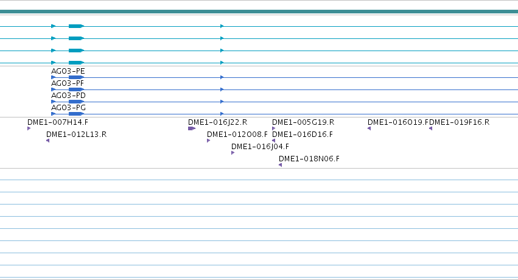Click the dark teal bar at the top
Screen dimensions: 518x280
point(259,12)
